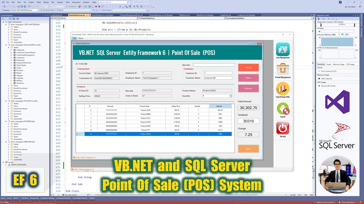Click the Log-out icon
364x204 pixels.
pos(283,109)
